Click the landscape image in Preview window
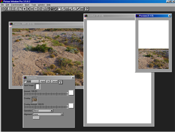 click(x=154, y=59)
